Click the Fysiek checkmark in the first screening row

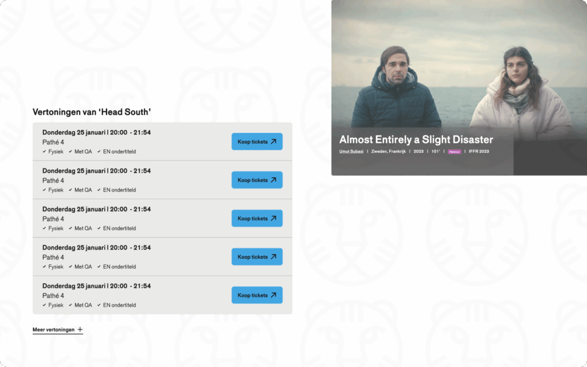(45, 152)
